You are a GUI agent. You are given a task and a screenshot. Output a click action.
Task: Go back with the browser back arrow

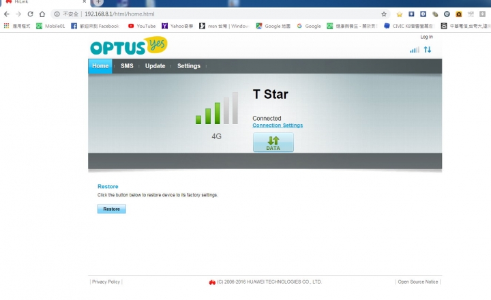tap(7, 14)
